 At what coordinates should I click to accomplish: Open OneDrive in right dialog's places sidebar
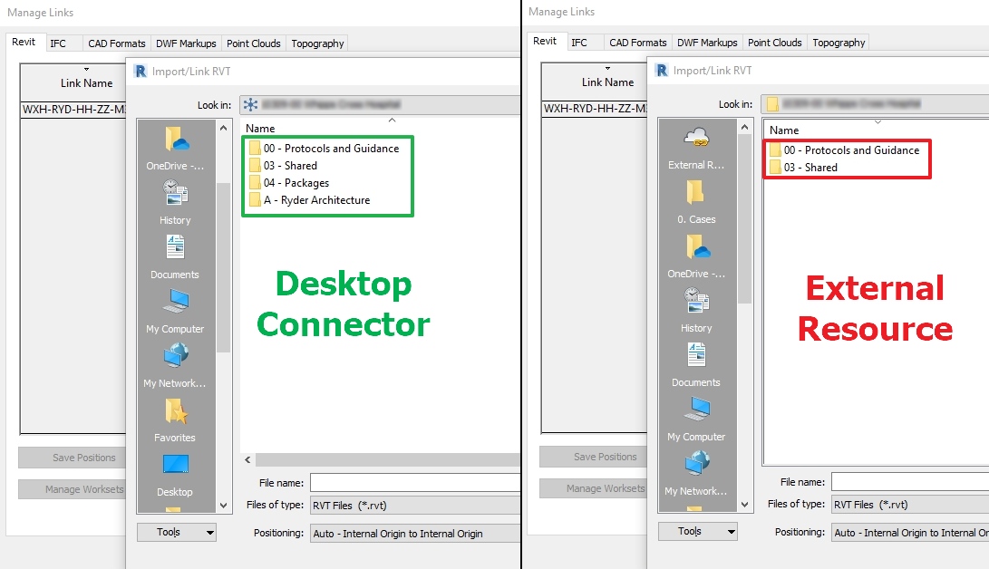pos(696,256)
